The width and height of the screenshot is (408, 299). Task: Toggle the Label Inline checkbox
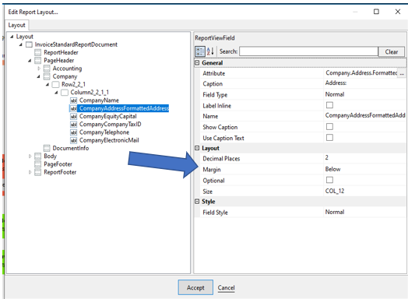[329, 105]
